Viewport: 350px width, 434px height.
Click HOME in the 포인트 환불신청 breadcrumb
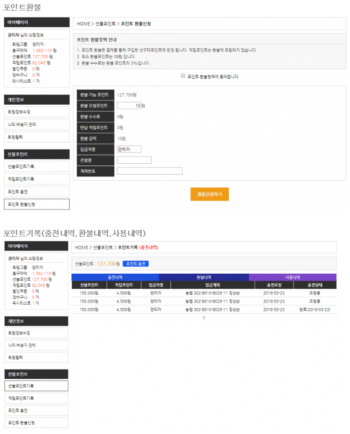pos(83,24)
